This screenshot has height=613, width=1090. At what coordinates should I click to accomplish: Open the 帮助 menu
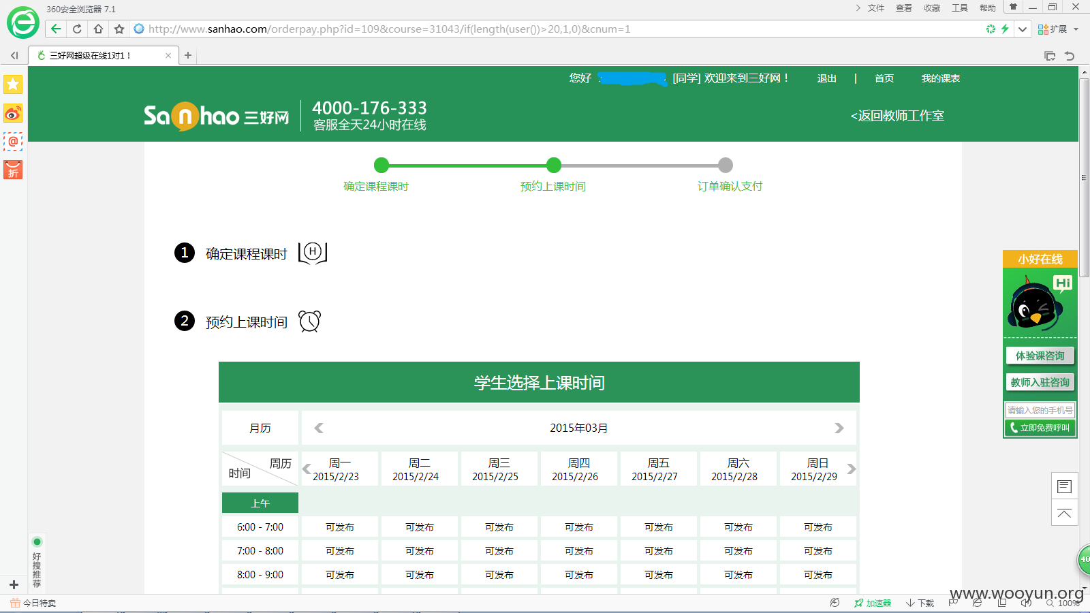pos(987,8)
